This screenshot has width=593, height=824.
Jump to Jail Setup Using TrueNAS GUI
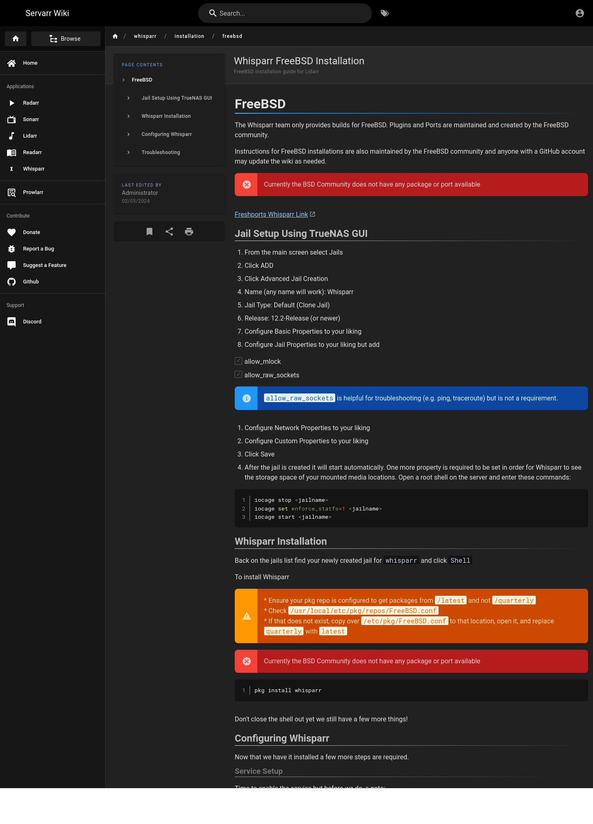177,98
